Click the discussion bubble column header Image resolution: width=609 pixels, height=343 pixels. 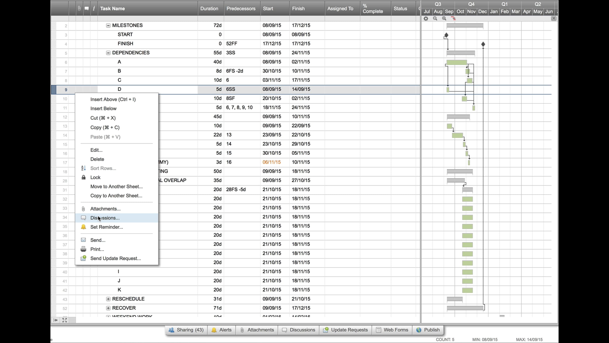[87, 8]
